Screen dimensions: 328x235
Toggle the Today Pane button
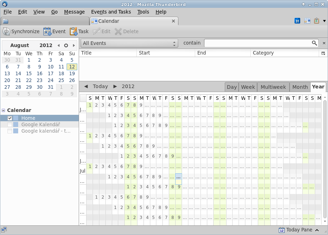(299, 230)
